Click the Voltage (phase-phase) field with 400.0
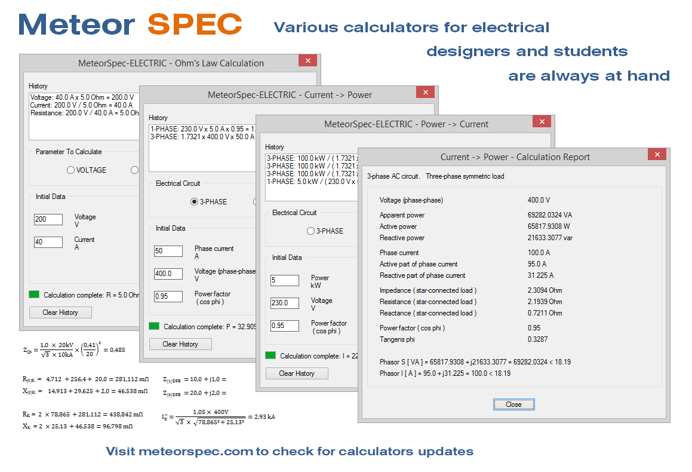 point(168,274)
